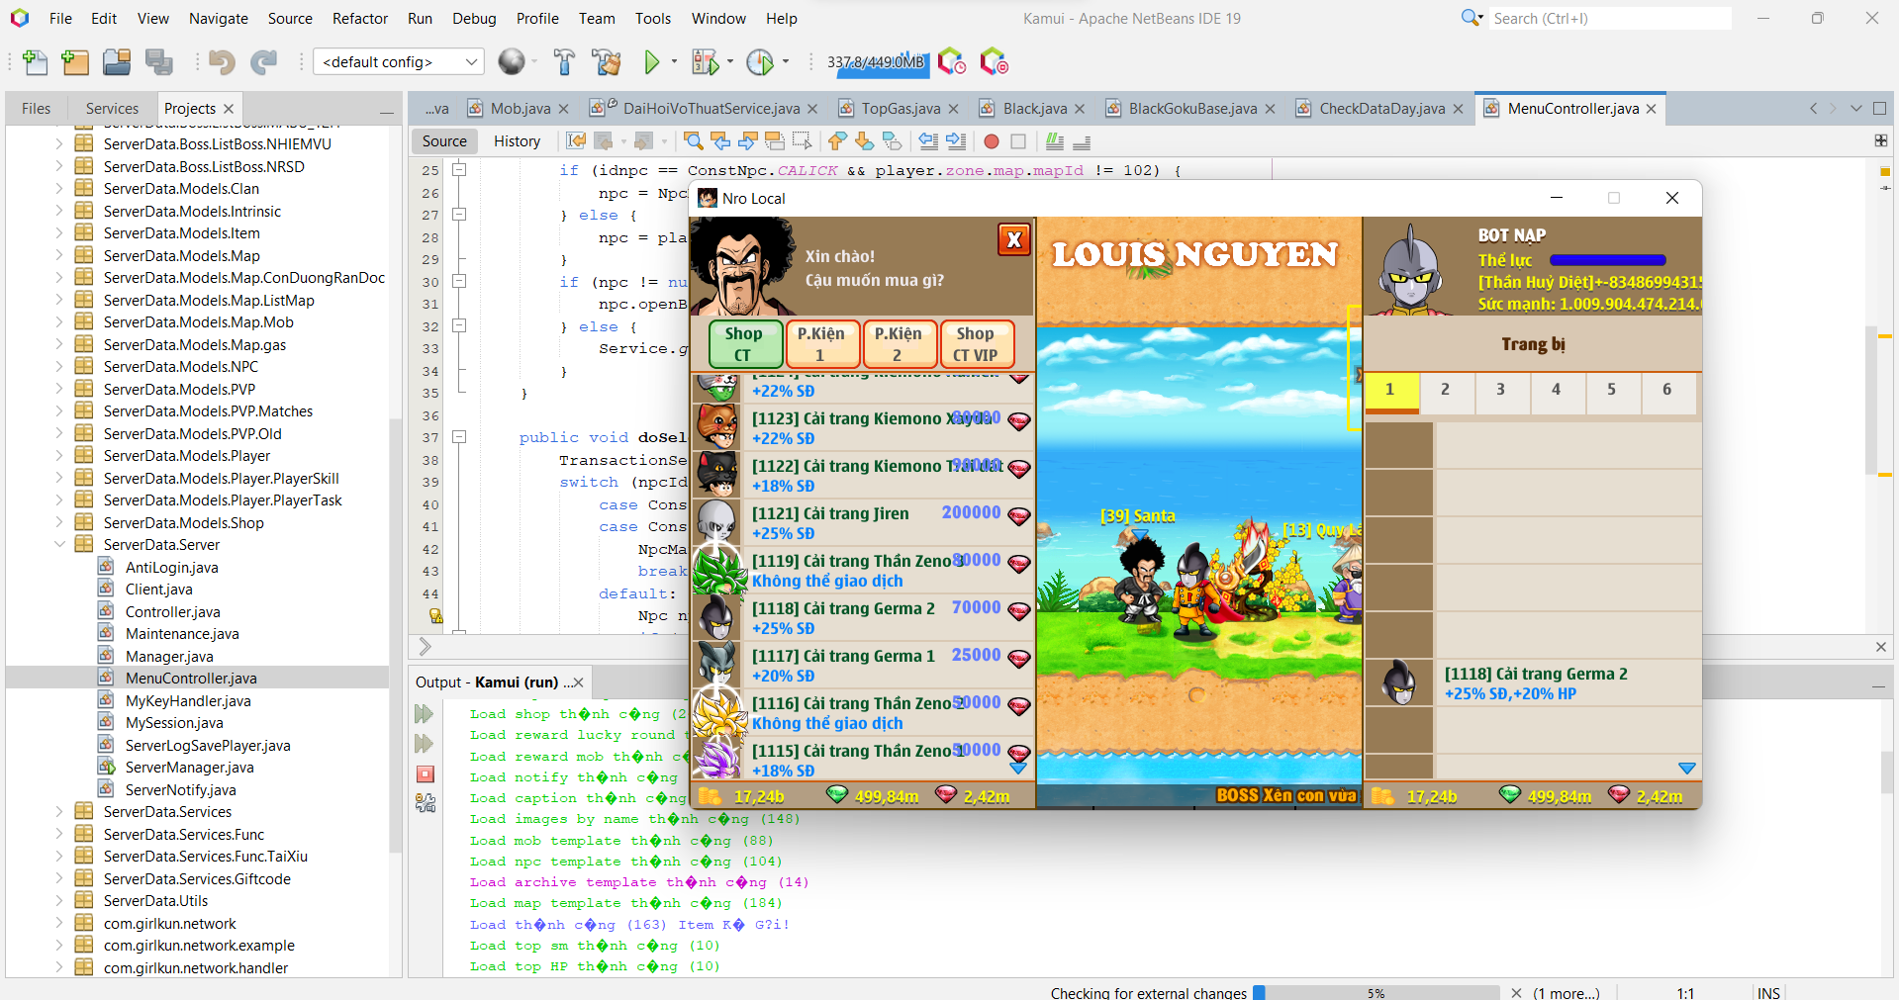
Task: Click the memory usage heap bar
Action: 876,62
